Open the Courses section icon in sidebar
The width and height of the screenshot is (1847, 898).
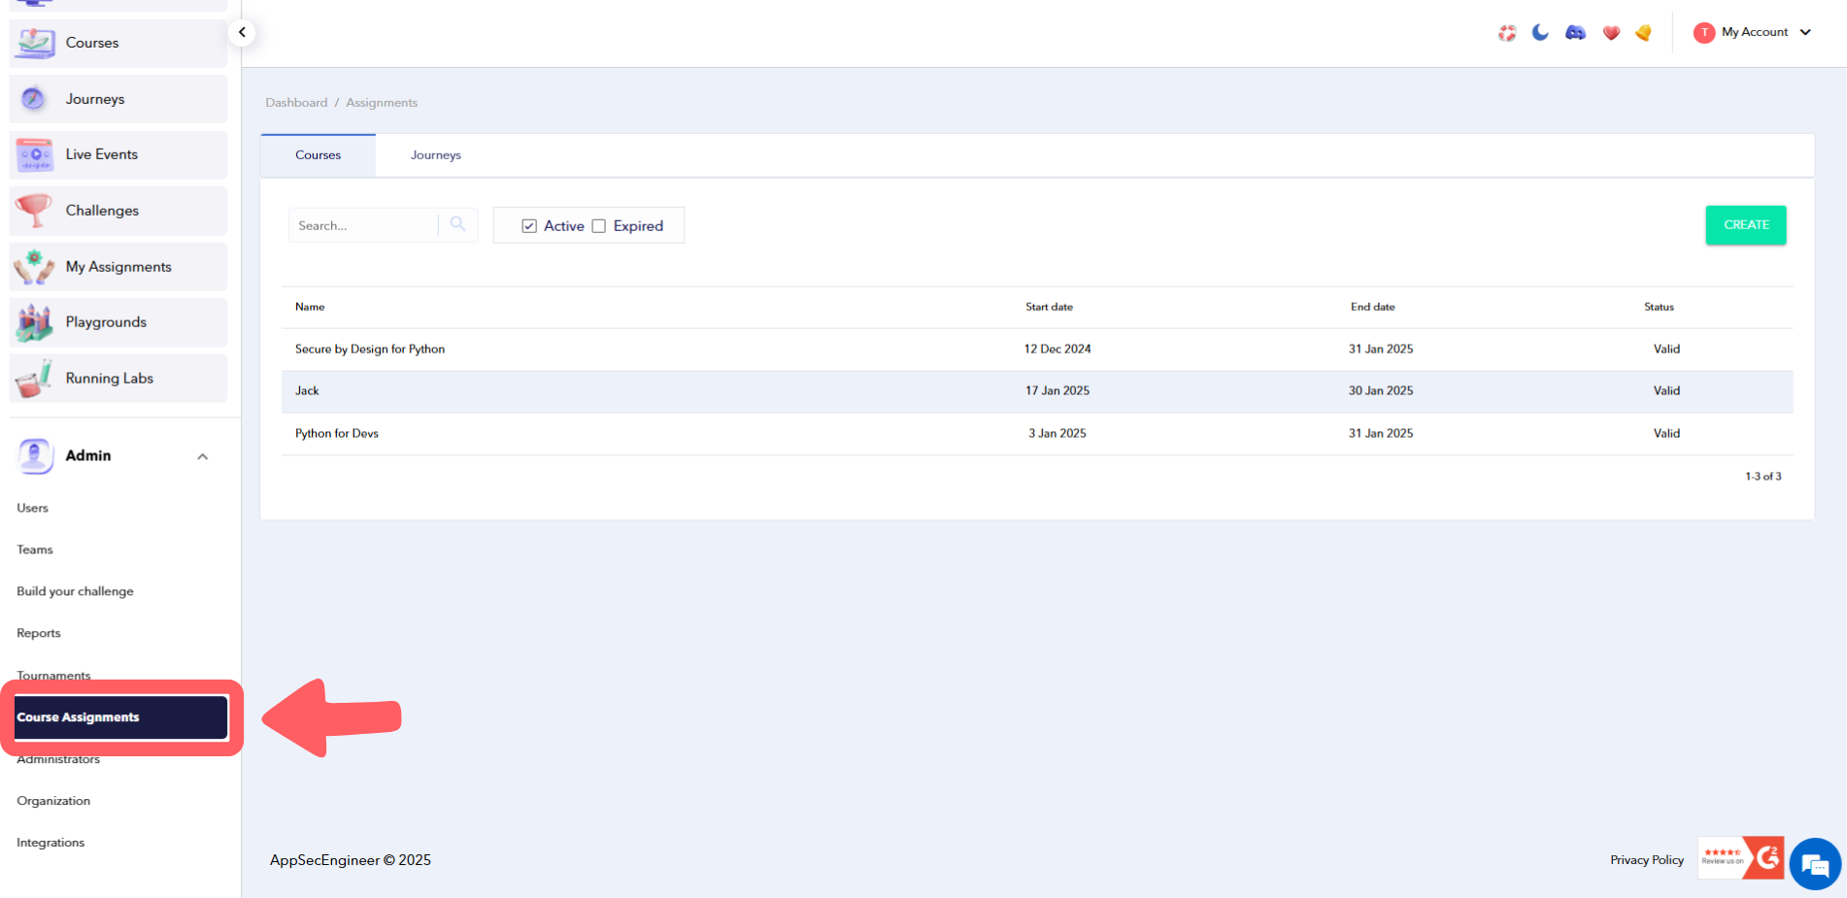35,43
